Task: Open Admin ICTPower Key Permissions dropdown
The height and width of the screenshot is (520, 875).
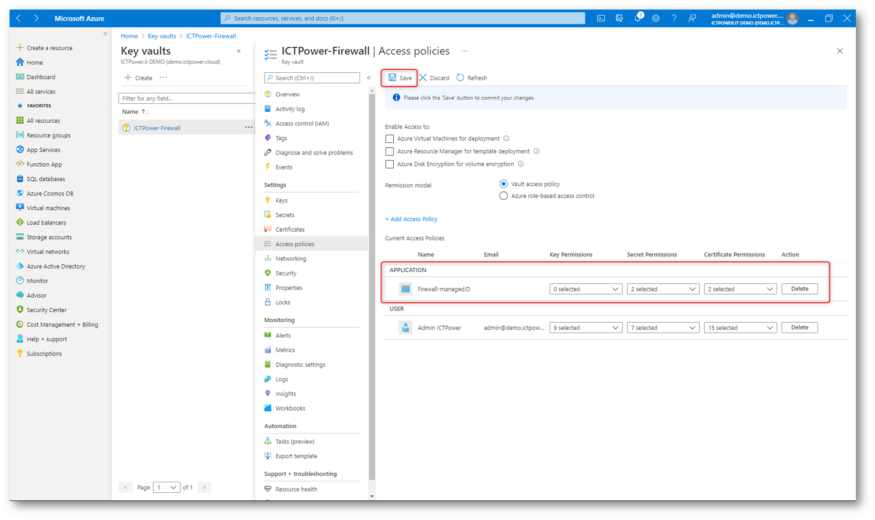Action: pos(585,328)
